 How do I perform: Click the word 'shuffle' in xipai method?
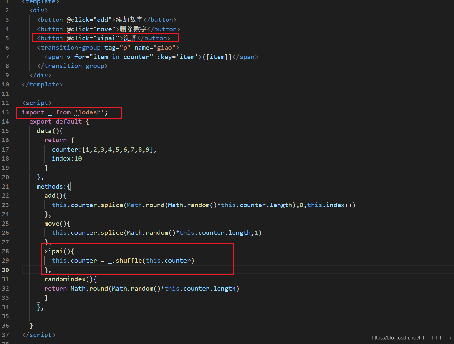(129, 260)
